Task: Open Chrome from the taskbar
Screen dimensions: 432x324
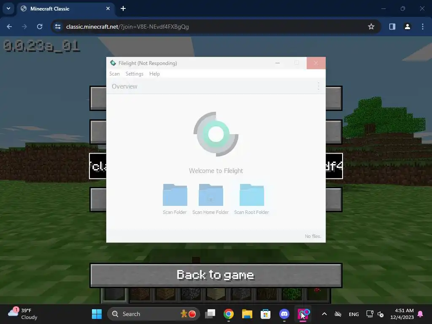Action: click(229, 314)
